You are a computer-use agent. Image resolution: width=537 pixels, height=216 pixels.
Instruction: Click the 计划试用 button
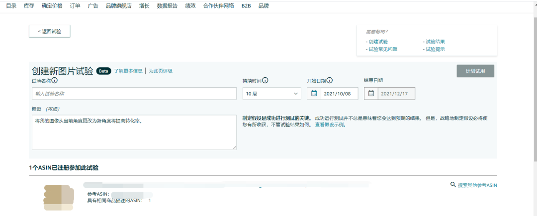pyautogui.click(x=475, y=71)
